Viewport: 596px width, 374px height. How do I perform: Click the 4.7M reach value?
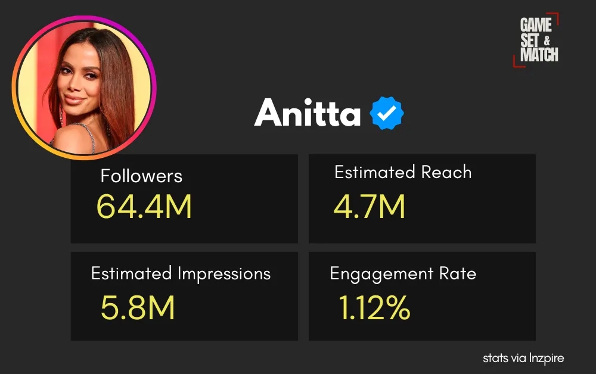tap(370, 207)
